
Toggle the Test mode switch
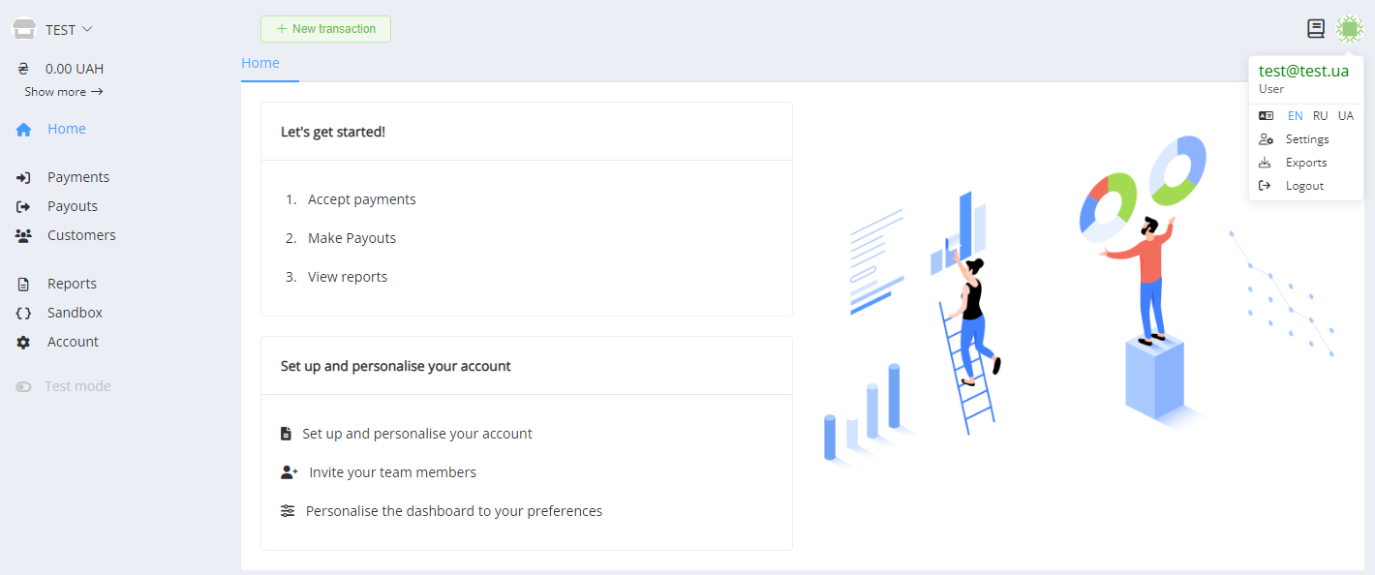(x=24, y=387)
